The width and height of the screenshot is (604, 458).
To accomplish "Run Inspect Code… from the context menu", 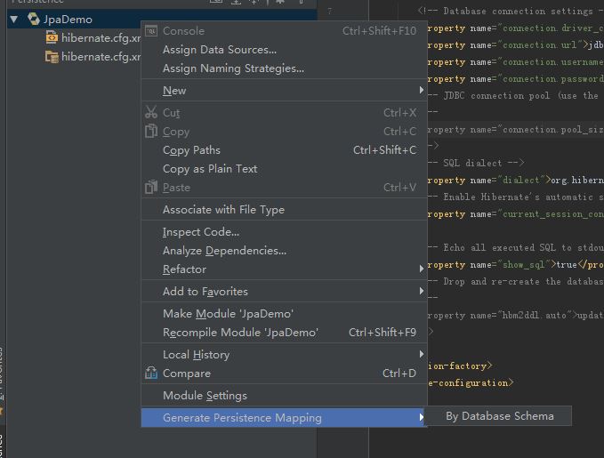I will 201,232.
